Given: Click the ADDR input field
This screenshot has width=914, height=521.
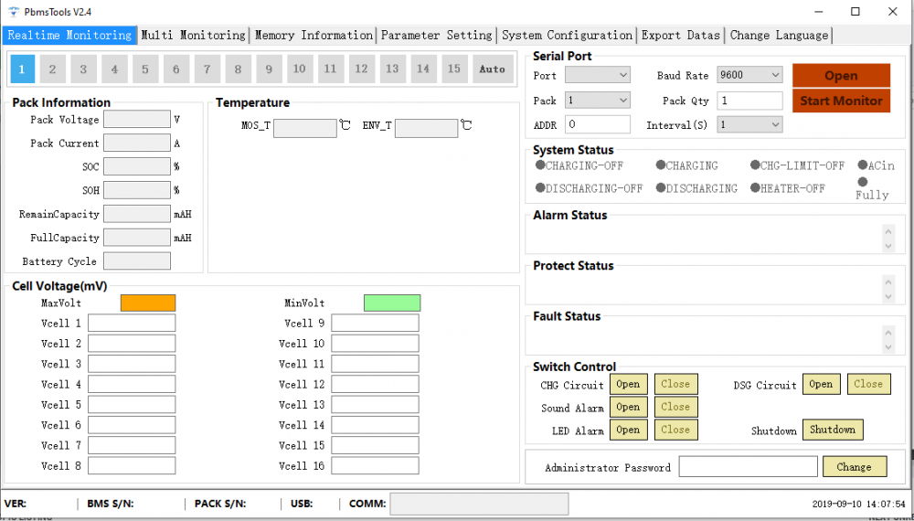Looking at the screenshot, I should (598, 124).
